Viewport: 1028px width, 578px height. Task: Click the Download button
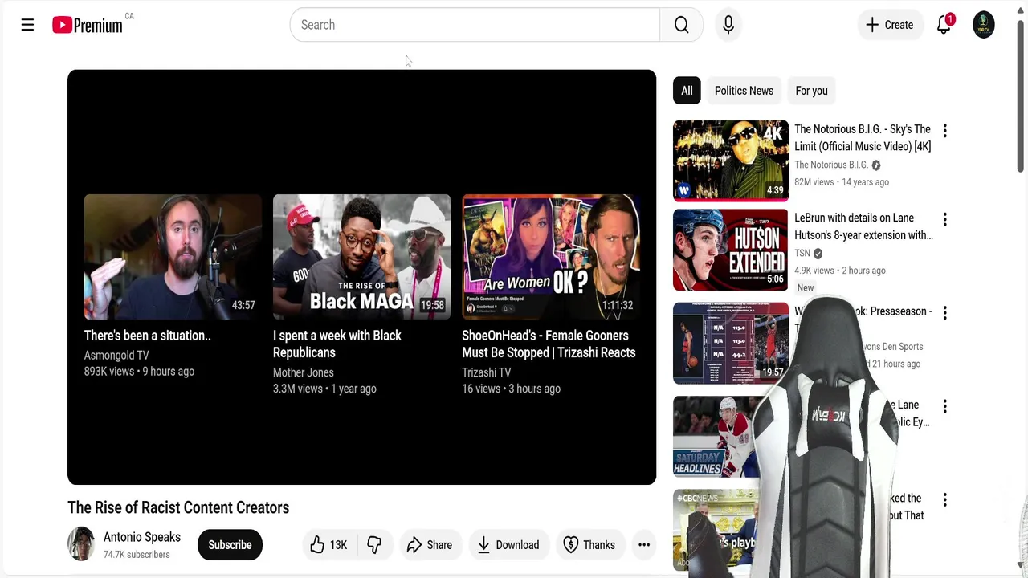508,545
